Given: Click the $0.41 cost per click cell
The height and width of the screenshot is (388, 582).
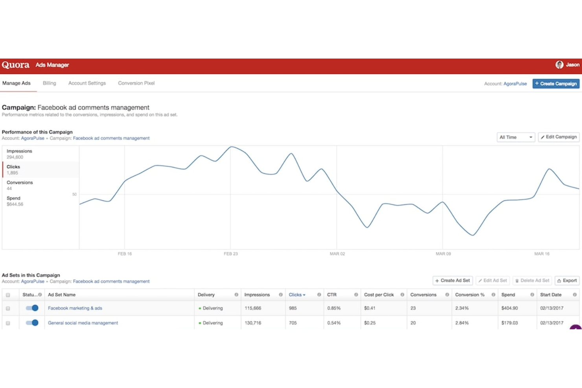Looking at the screenshot, I should 370,308.
